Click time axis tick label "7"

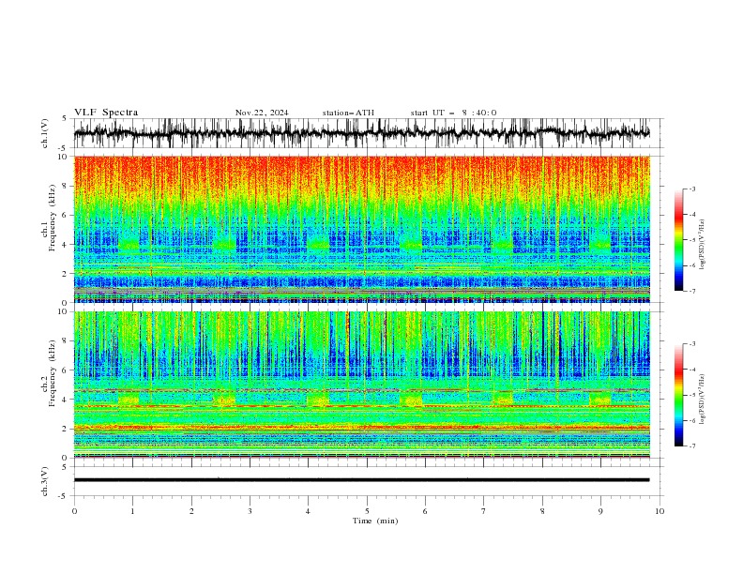[x=483, y=511]
